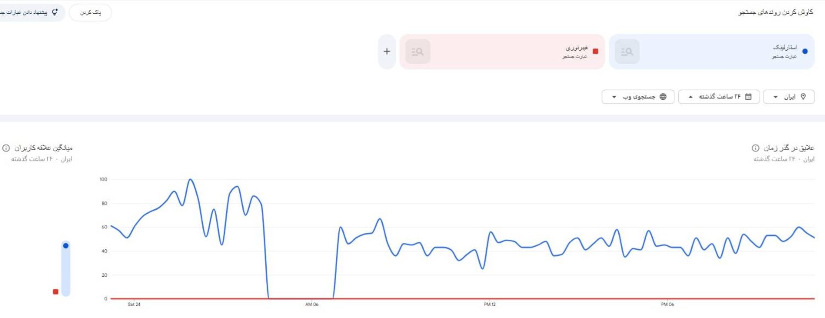This screenshot has width=825, height=318.
Task: Open the جستجوی وب search type dropdown
Action: (638, 97)
